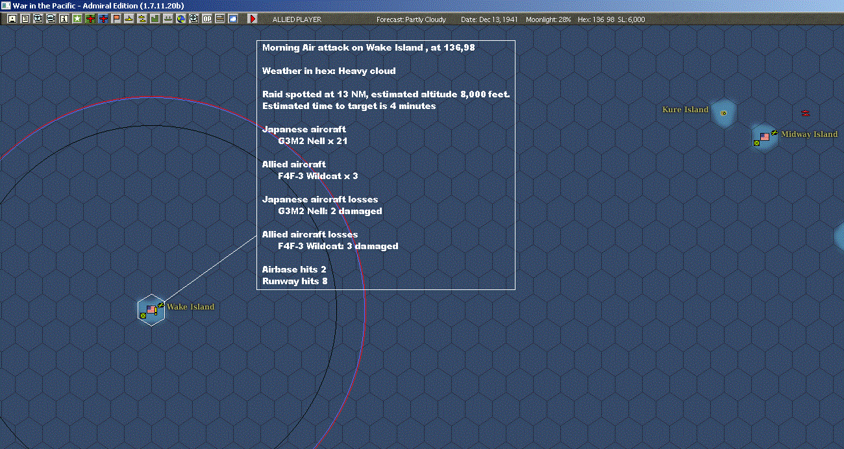Click the 'Raid spotted at 13 NM' line
844x449 pixels.
tap(386, 94)
